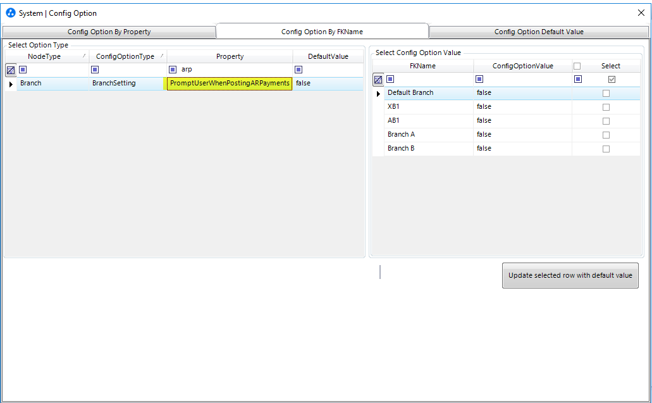
Task: Open the ConfigOptionValue filter condition icon
Action: [x=479, y=79]
